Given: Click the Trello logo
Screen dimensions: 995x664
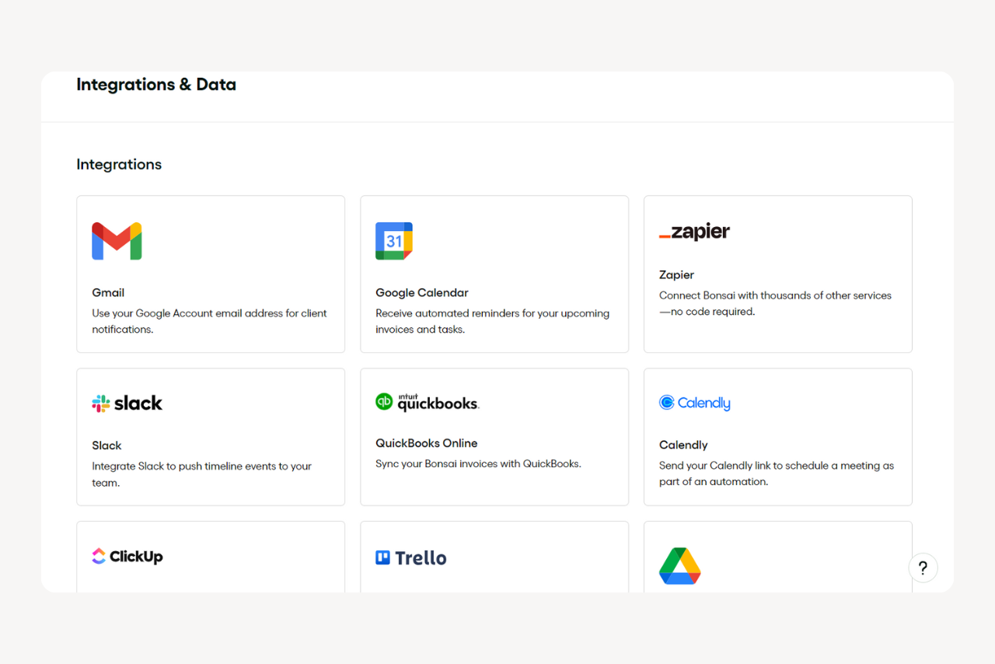Looking at the screenshot, I should (411, 557).
